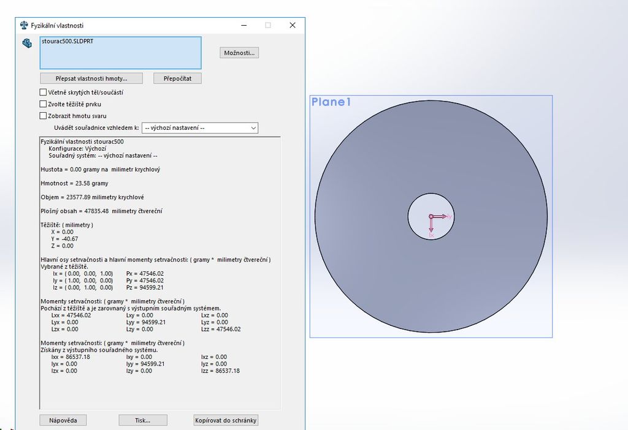Click the Izz = 86537.18 value
This screenshot has height=430, width=628.
click(x=220, y=371)
